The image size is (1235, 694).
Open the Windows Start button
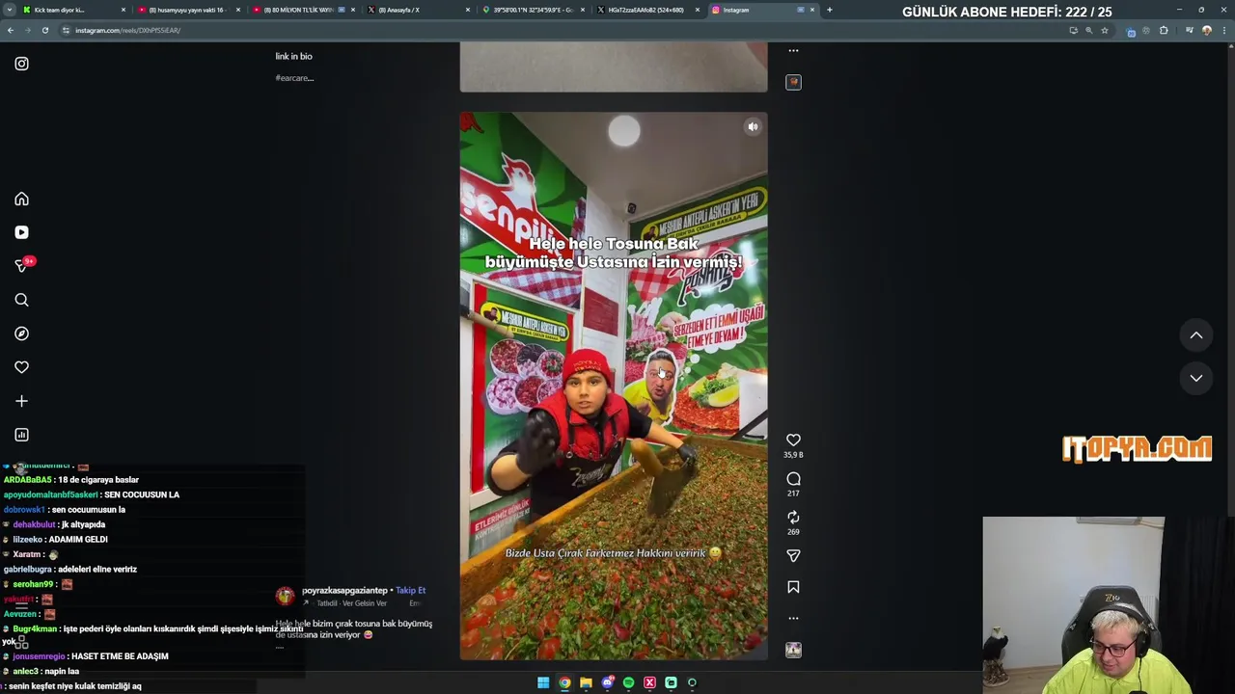click(x=543, y=682)
